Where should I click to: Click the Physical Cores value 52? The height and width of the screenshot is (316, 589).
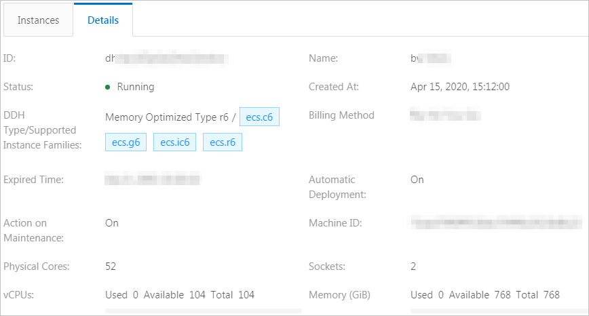point(111,266)
